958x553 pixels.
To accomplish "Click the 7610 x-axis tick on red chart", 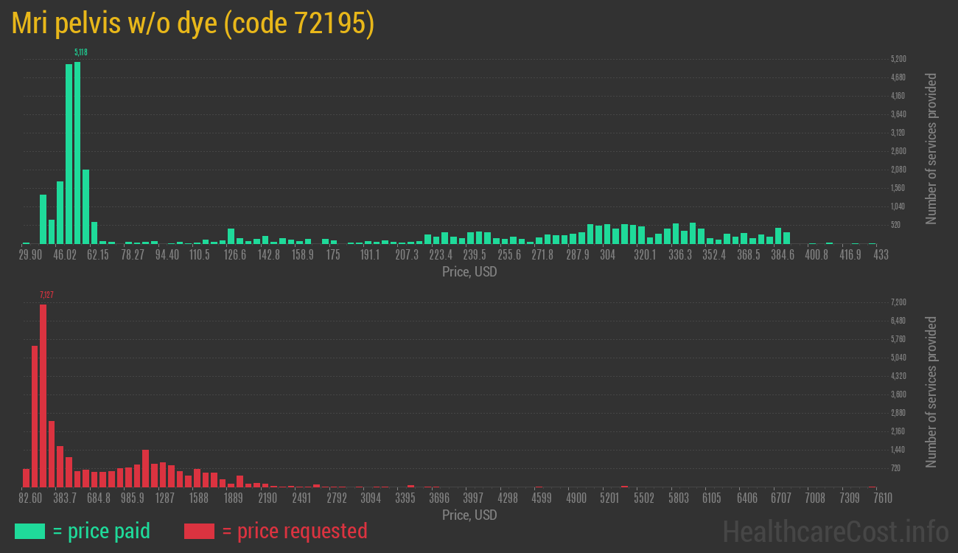I will click(882, 498).
